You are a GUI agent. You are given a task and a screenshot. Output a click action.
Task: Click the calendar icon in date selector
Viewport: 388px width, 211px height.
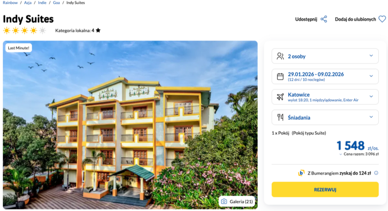pos(280,76)
